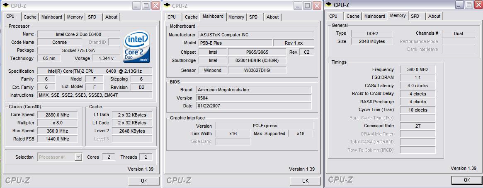Select SPD tab in middle window
This screenshot has width=483, height=188.
tap(253, 17)
